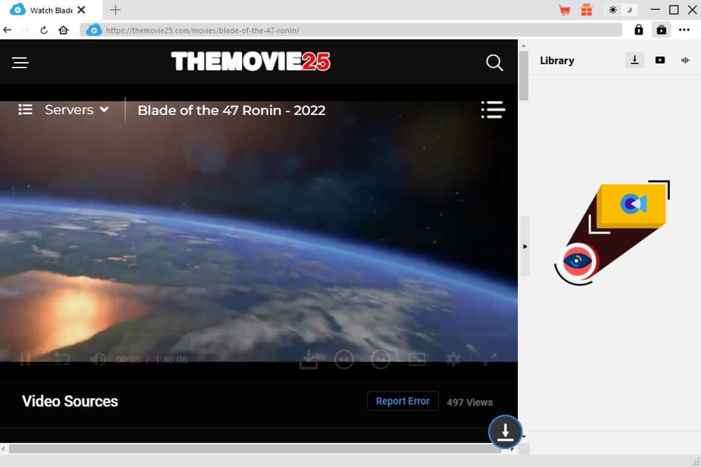Image resolution: width=701 pixels, height=467 pixels.
Task: Reload the current page
Action: [44, 30]
